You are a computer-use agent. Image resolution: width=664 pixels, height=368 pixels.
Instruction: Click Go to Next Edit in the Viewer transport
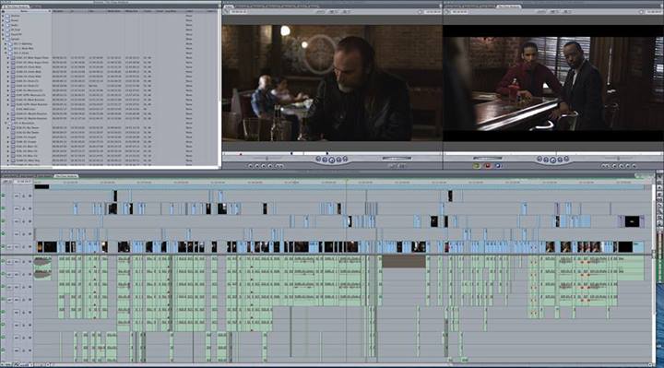pos(345,160)
